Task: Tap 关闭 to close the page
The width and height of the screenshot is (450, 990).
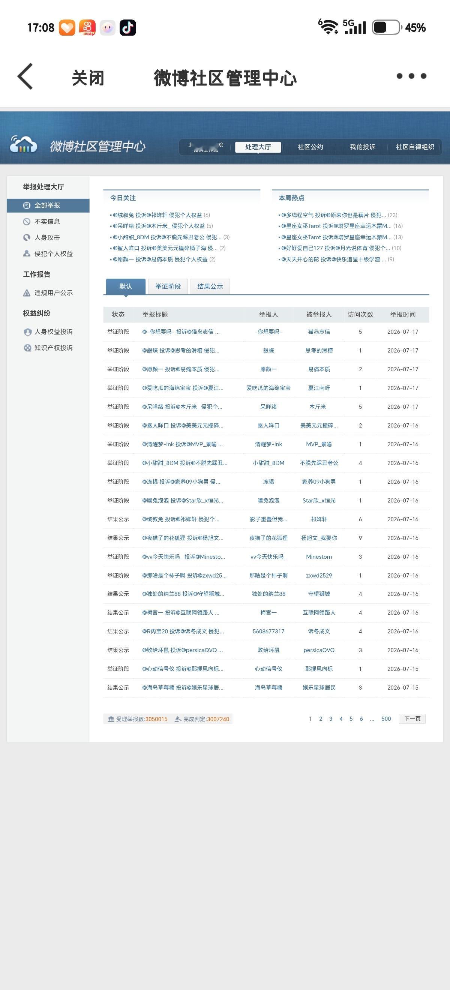Action: (88, 78)
